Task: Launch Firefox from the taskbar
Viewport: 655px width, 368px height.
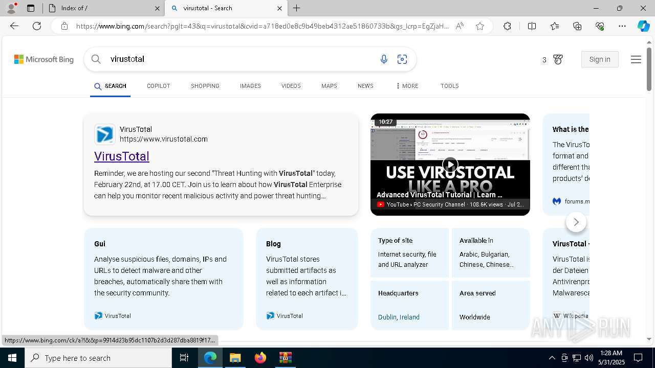Action: tap(260, 358)
